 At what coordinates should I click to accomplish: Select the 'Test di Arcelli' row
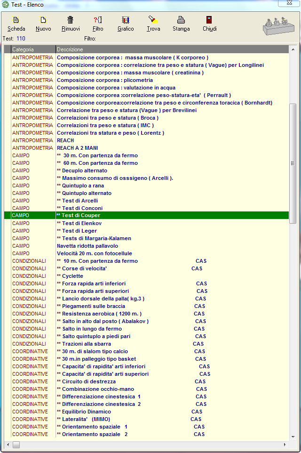tap(146, 201)
